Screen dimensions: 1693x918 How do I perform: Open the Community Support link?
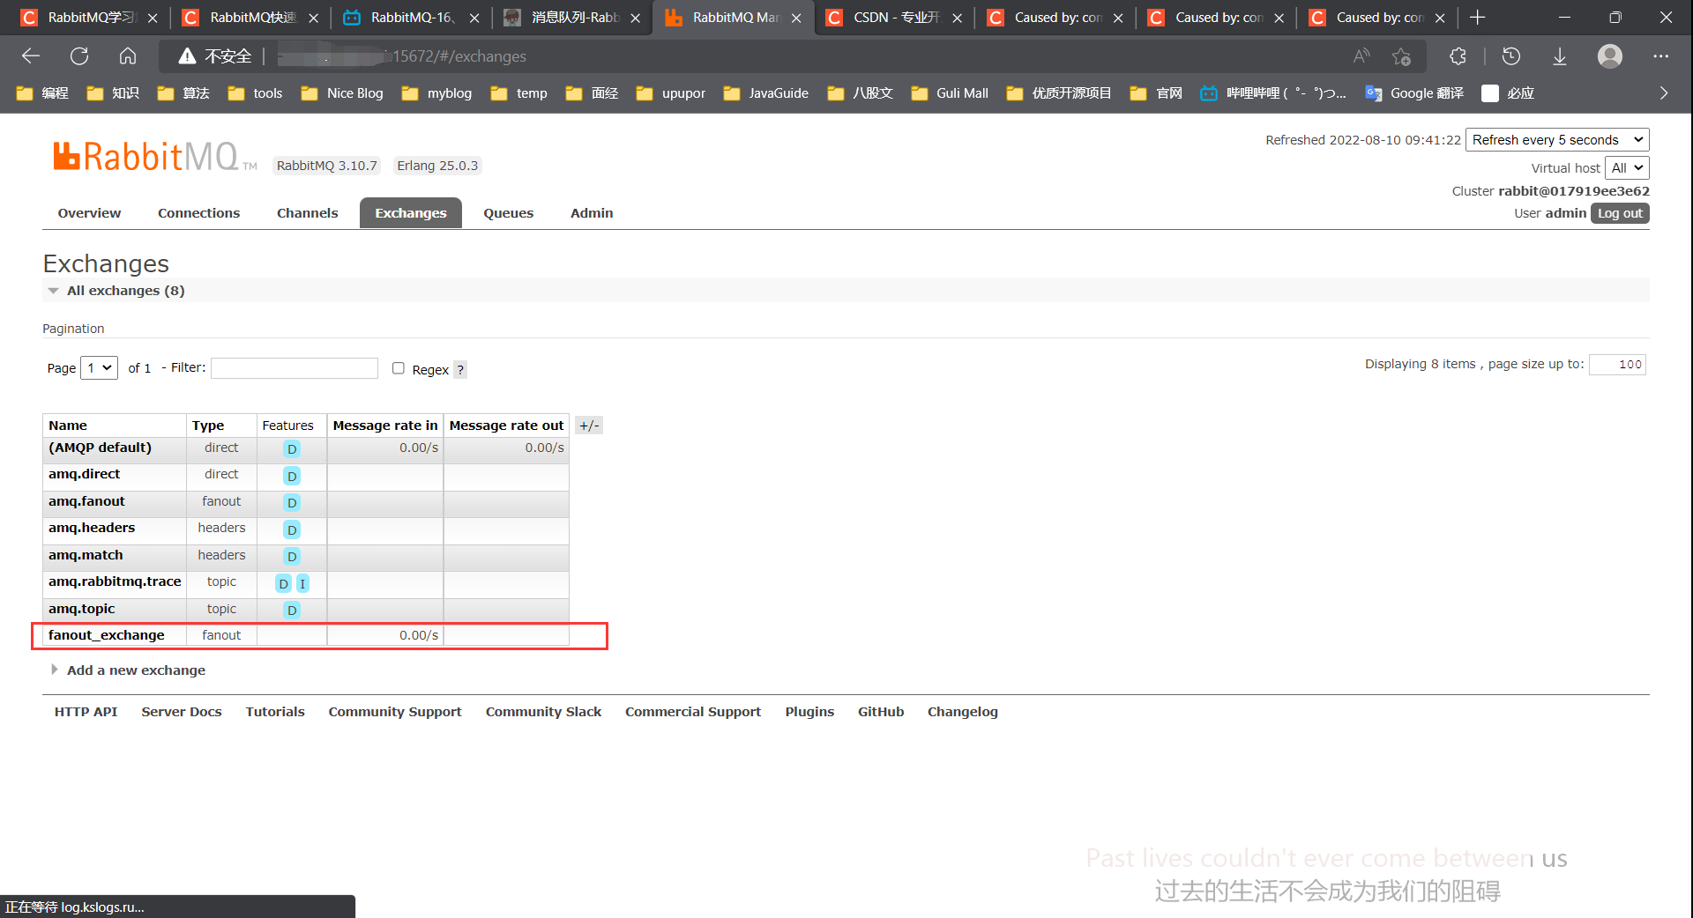(x=395, y=712)
